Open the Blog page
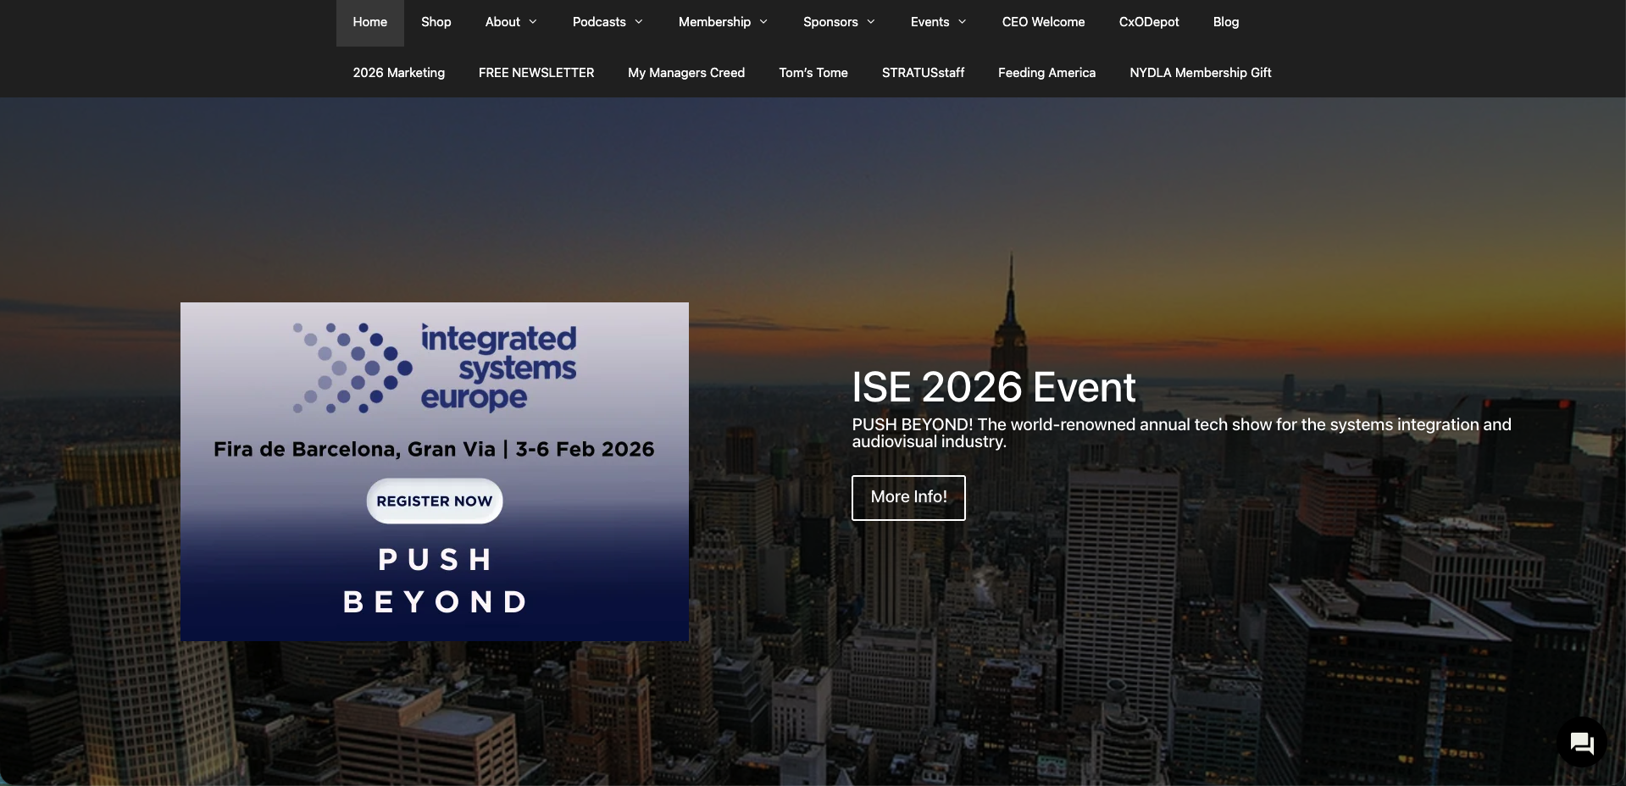This screenshot has width=1626, height=786. coord(1225,22)
